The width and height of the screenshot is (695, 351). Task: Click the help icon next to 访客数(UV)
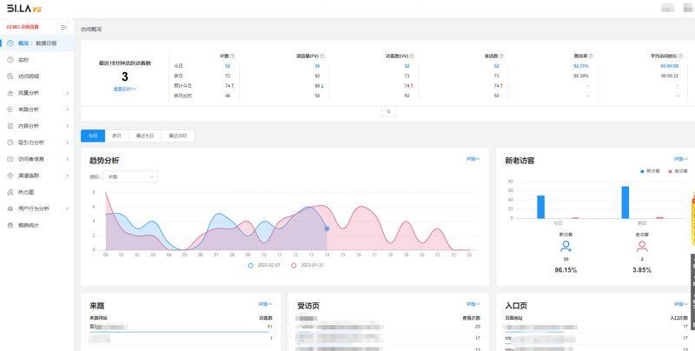coord(411,56)
